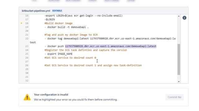Click the 'export IMAGE_NAME' line
The height and width of the screenshot is (111, 199).
(x=58, y=54)
